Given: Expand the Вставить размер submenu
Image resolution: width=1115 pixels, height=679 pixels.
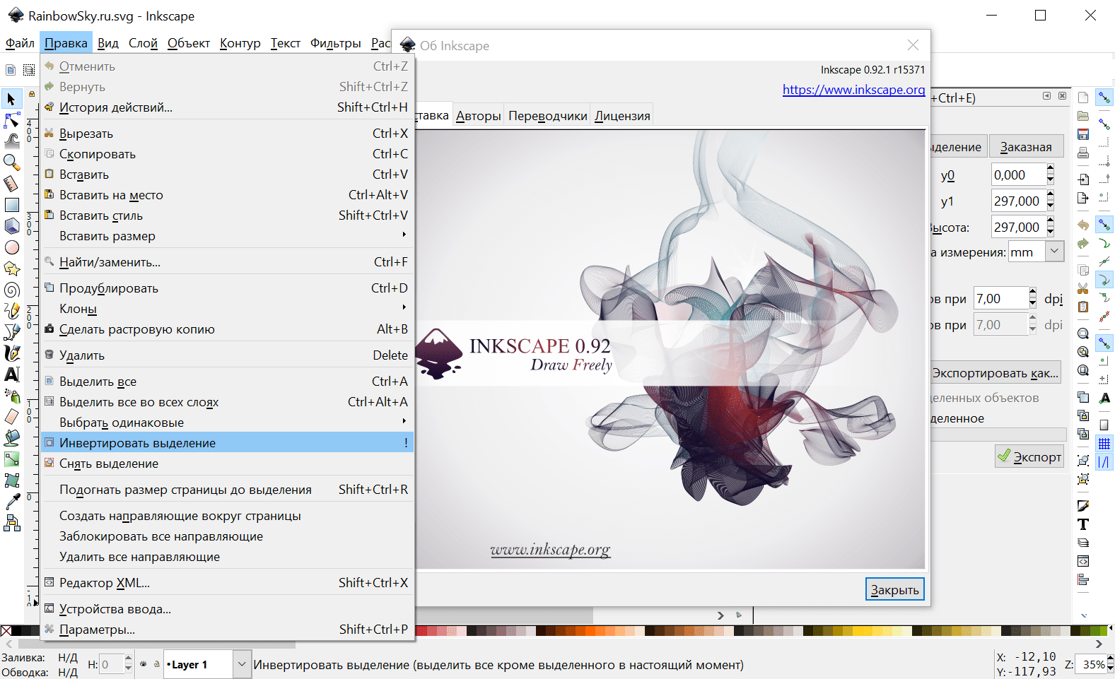Looking at the screenshot, I should (x=227, y=236).
